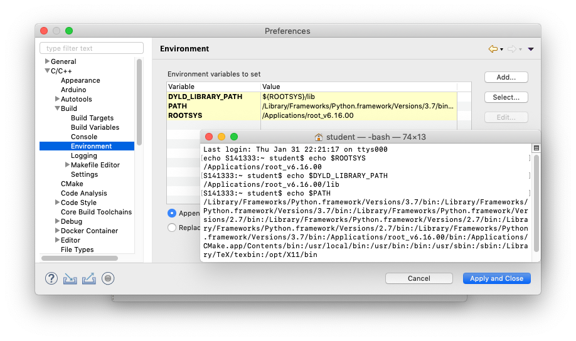
Task: Collapse the Build tree node
Action: [57, 108]
